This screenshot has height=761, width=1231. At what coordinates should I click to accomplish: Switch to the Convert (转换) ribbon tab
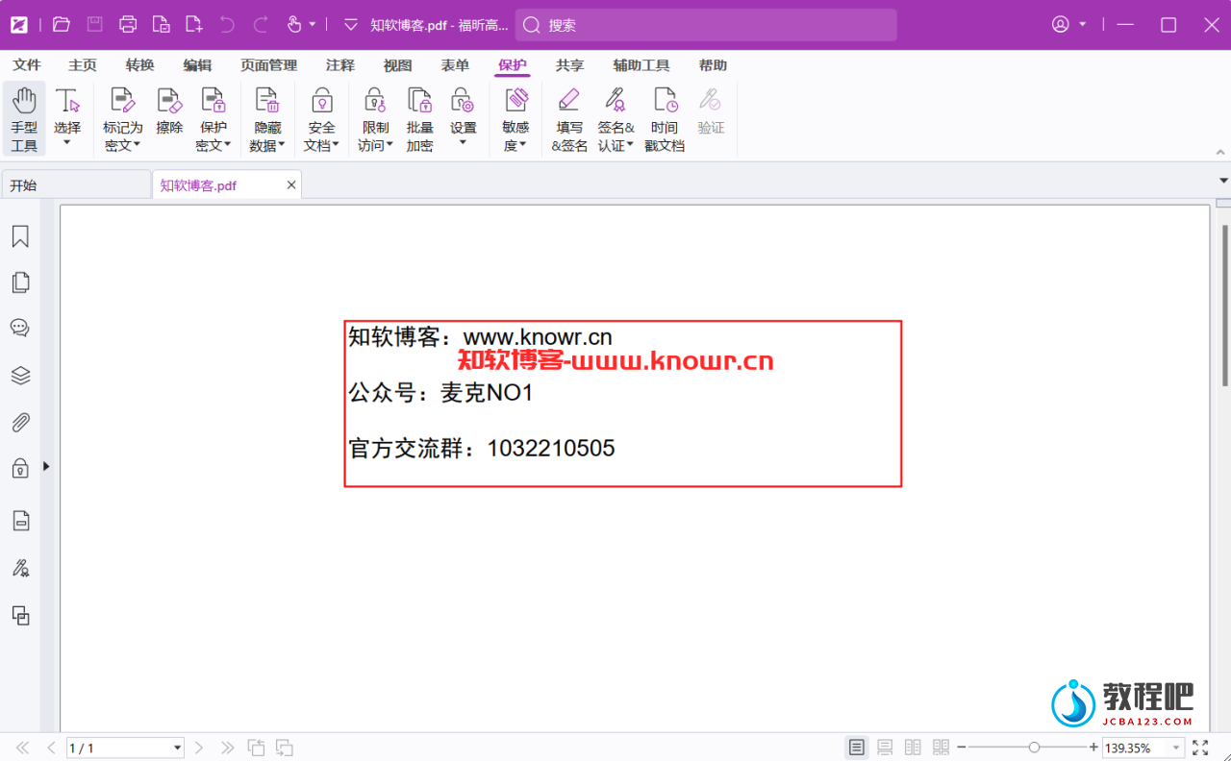tap(140, 65)
